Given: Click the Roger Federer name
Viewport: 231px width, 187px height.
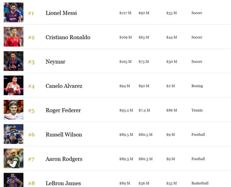Looking at the screenshot, I should (x=63, y=111).
